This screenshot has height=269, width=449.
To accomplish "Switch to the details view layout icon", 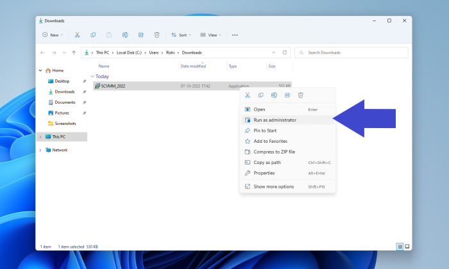I will [x=400, y=247].
